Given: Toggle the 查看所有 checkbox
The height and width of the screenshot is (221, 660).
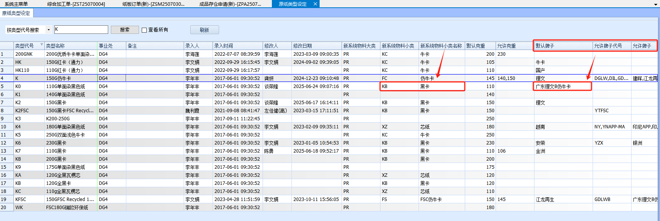Looking at the screenshot, I should tap(144, 30).
